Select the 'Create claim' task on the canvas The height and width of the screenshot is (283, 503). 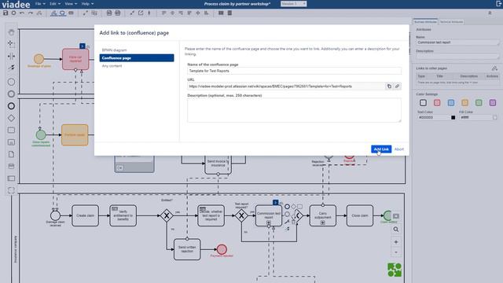click(x=86, y=215)
